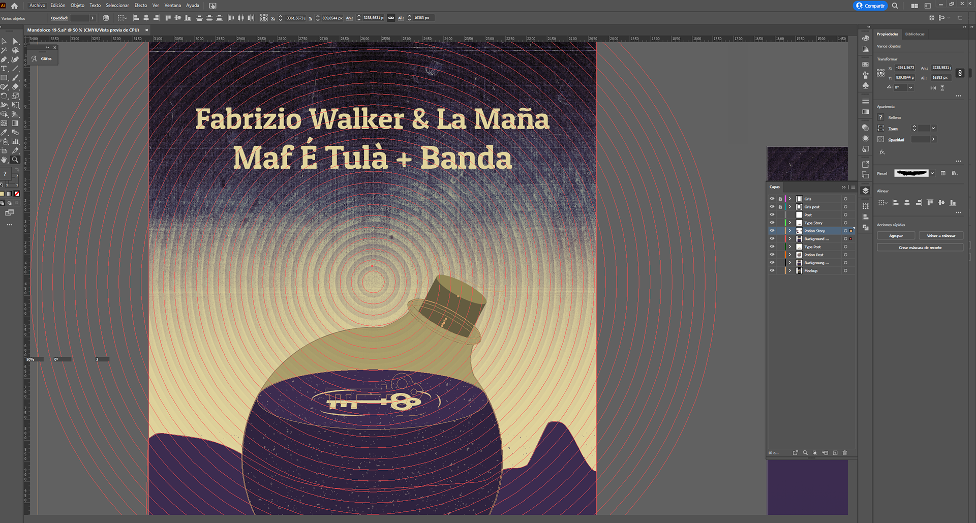This screenshot has height=523, width=976.
Task: Select the Hand tool
Action: (x=4, y=160)
